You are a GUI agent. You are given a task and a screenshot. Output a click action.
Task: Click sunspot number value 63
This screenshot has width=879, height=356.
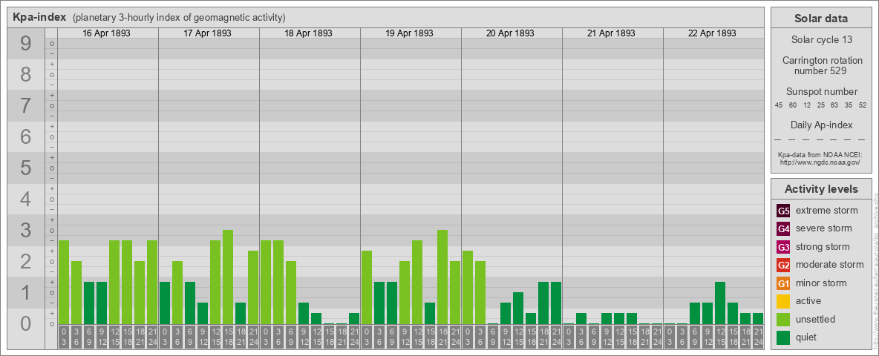pyautogui.click(x=834, y=105)
